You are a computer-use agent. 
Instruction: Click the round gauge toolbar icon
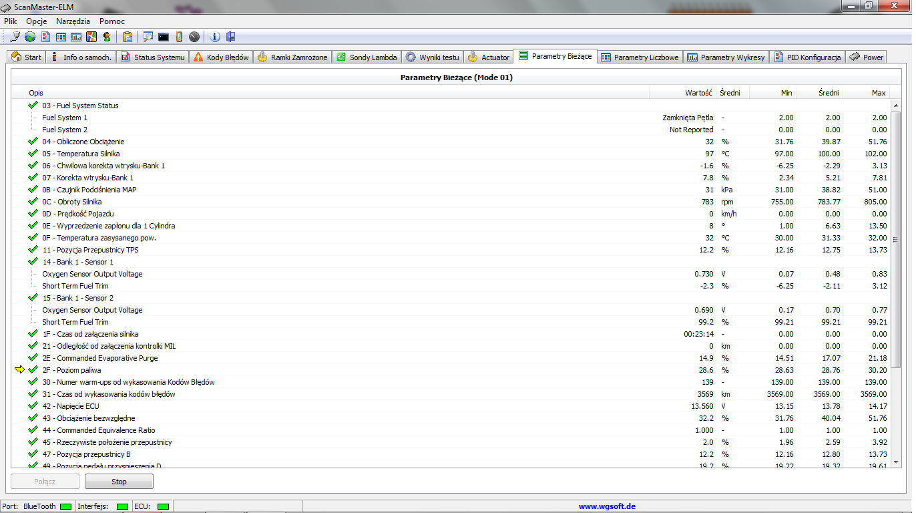click(x=194, y=37)
